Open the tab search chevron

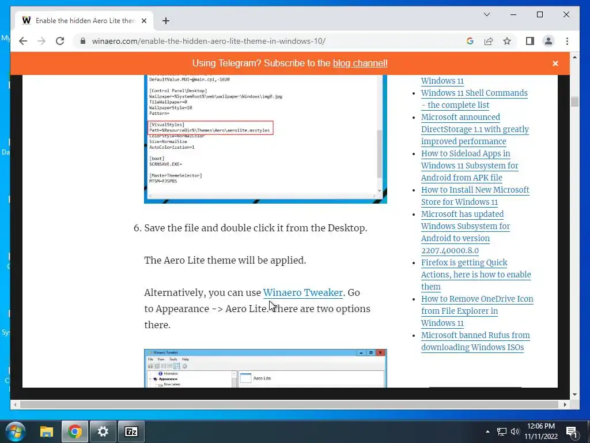pos(486,14)
